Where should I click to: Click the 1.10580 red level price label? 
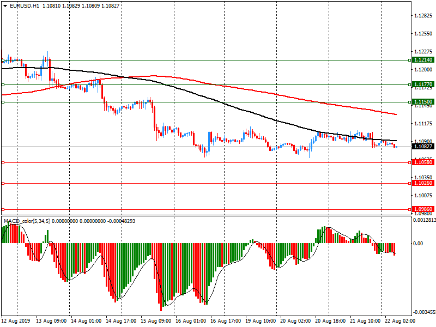click(423, 162)
